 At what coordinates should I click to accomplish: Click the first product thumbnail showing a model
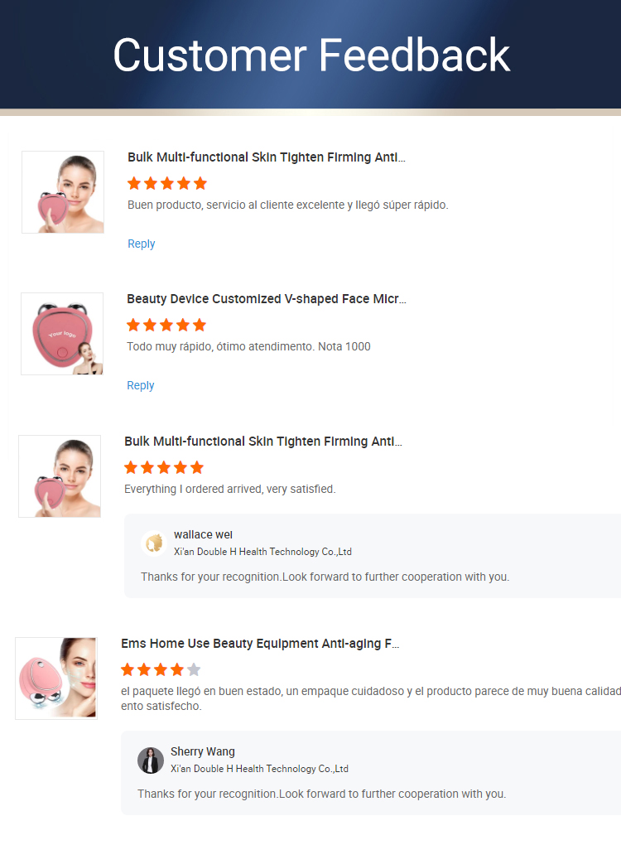coord(62,191)
